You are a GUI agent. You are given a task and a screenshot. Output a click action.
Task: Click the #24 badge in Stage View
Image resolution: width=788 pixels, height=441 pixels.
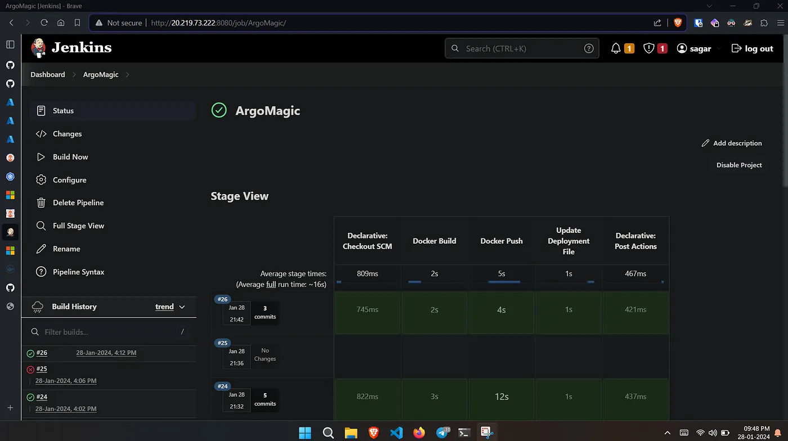tap(223, 386)
